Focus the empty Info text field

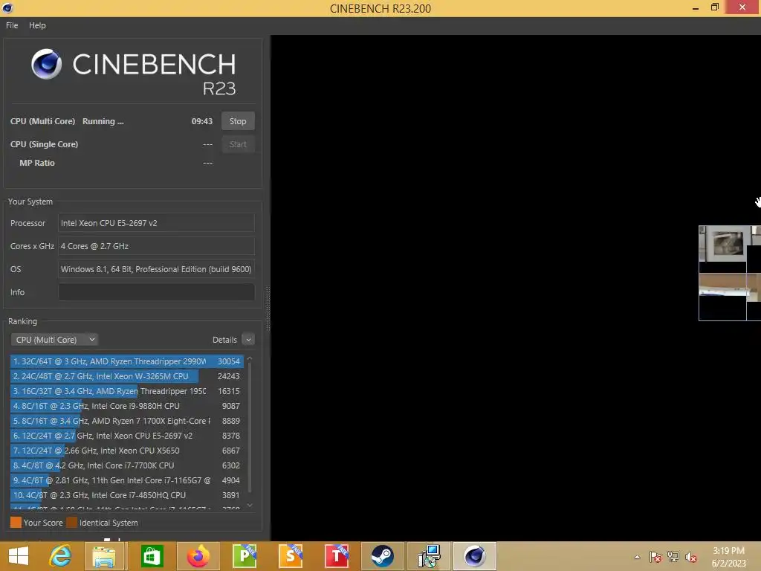(x=156, y=291)
